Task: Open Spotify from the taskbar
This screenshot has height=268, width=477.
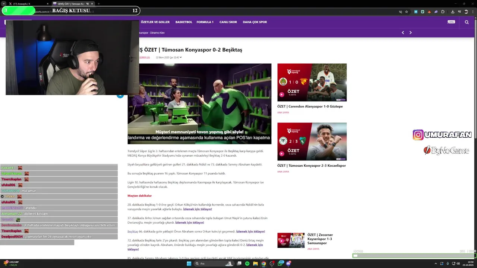Action: point(247,264)
